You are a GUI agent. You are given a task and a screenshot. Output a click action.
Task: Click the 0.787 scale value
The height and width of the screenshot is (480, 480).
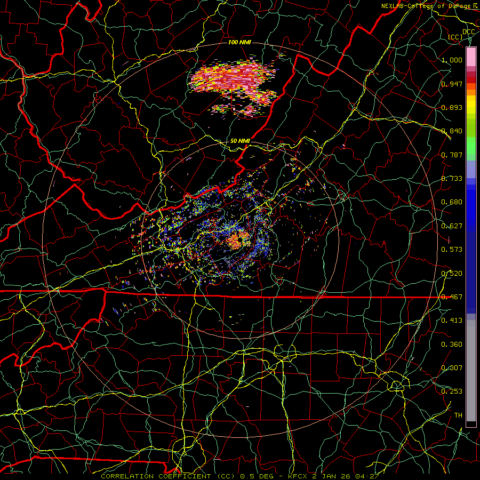click(x=452, y=155)
